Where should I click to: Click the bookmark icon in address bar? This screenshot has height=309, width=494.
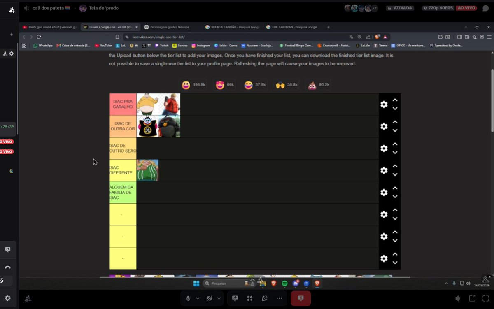[x=117, y=37]
